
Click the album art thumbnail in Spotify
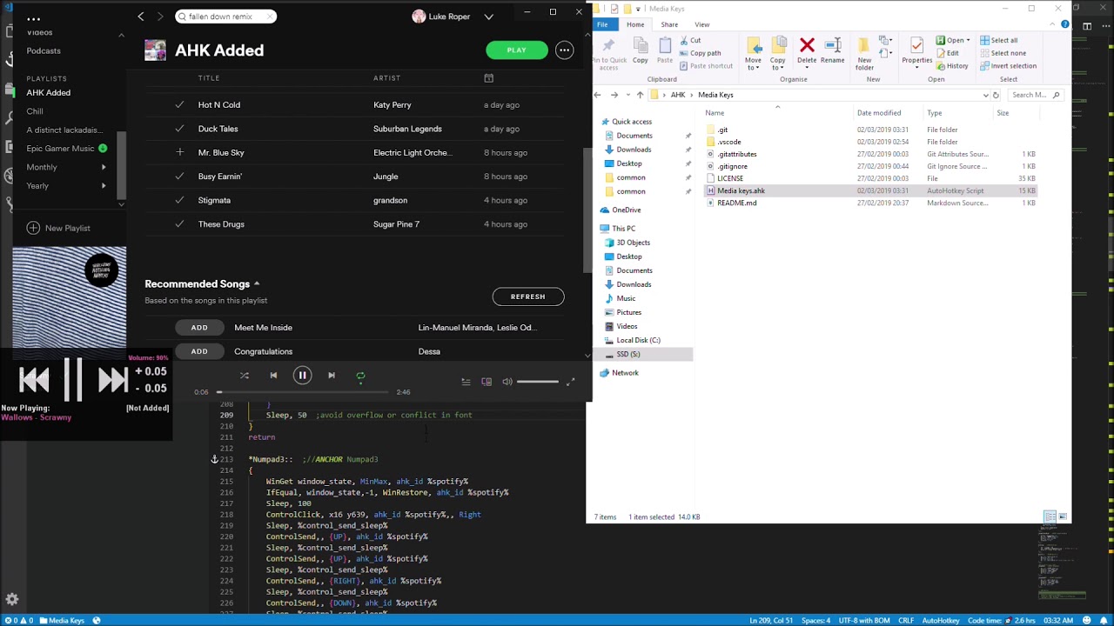click(x=70, y=297)
